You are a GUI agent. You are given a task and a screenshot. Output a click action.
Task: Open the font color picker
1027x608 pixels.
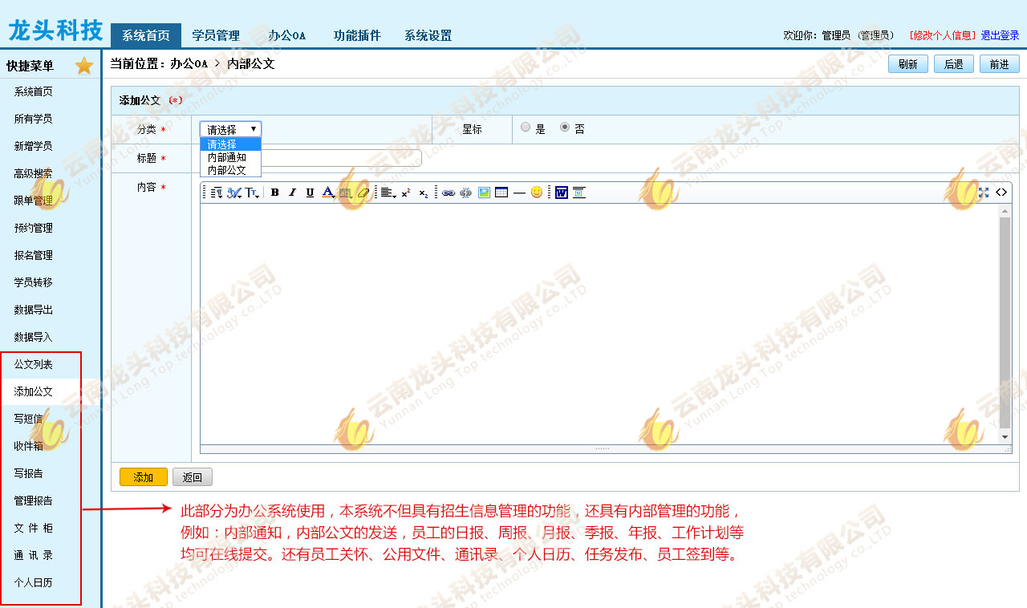(328, 193)
